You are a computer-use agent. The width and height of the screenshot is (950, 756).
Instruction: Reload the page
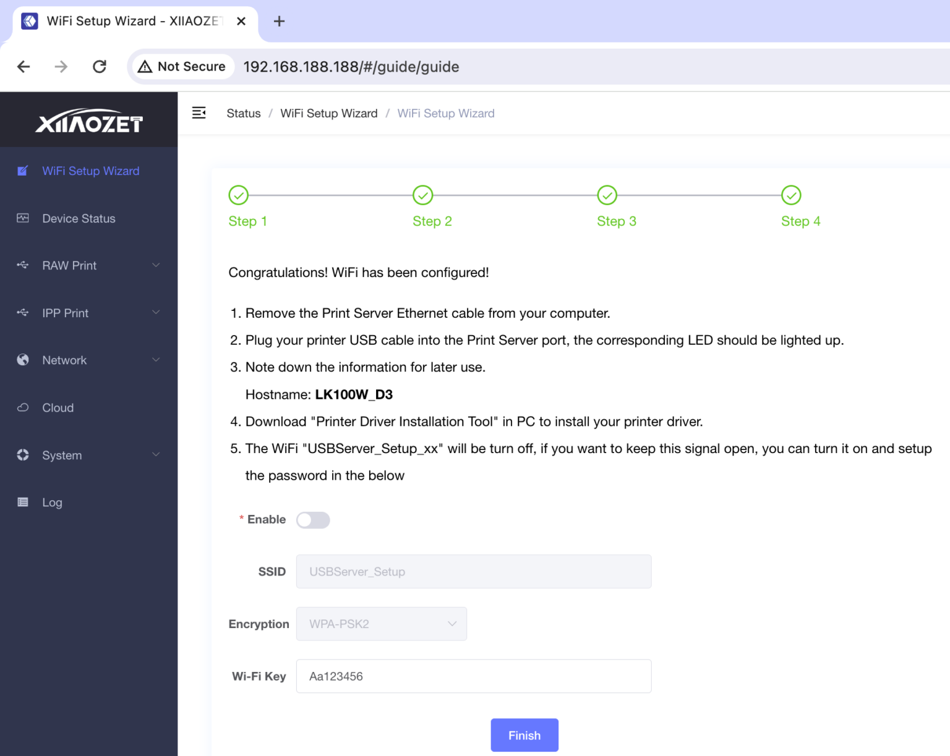pyautogui.click(x=99, y=66)
